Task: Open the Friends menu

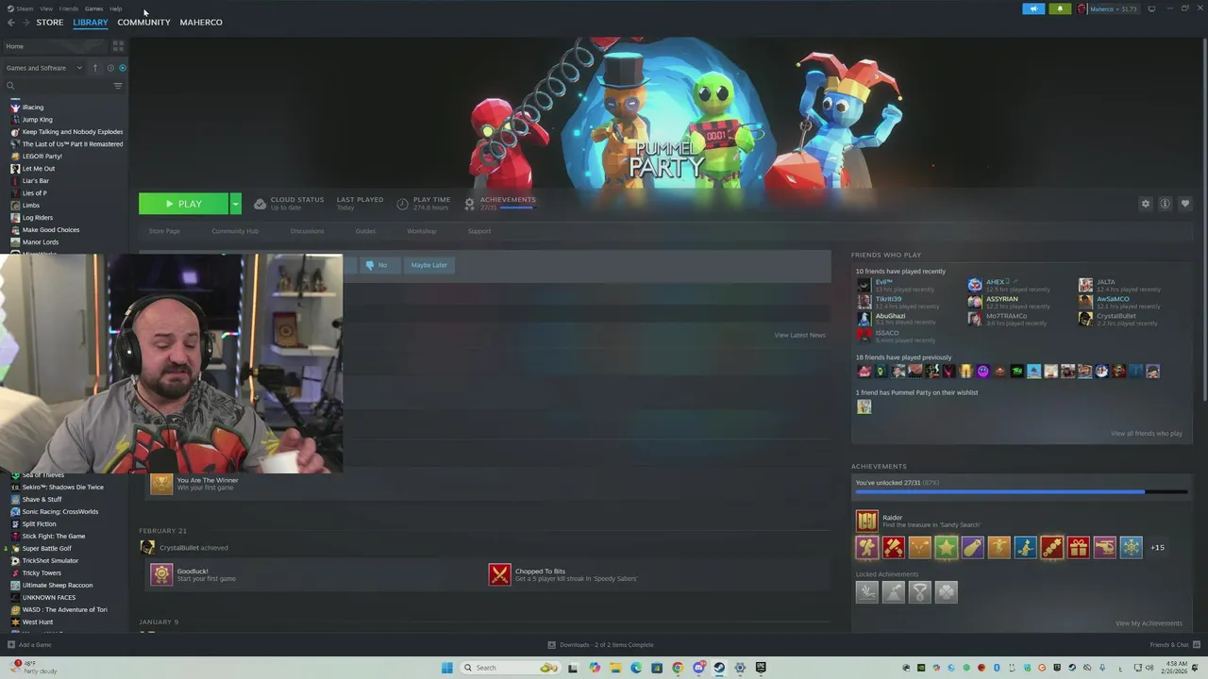Action: 69,8
